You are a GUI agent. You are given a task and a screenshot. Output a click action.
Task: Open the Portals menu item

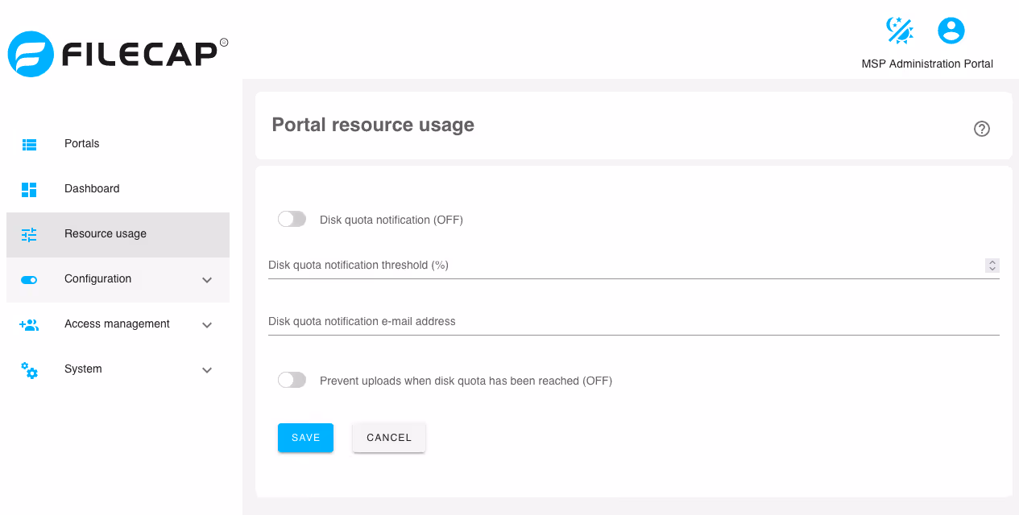click(x=118, y=144)
